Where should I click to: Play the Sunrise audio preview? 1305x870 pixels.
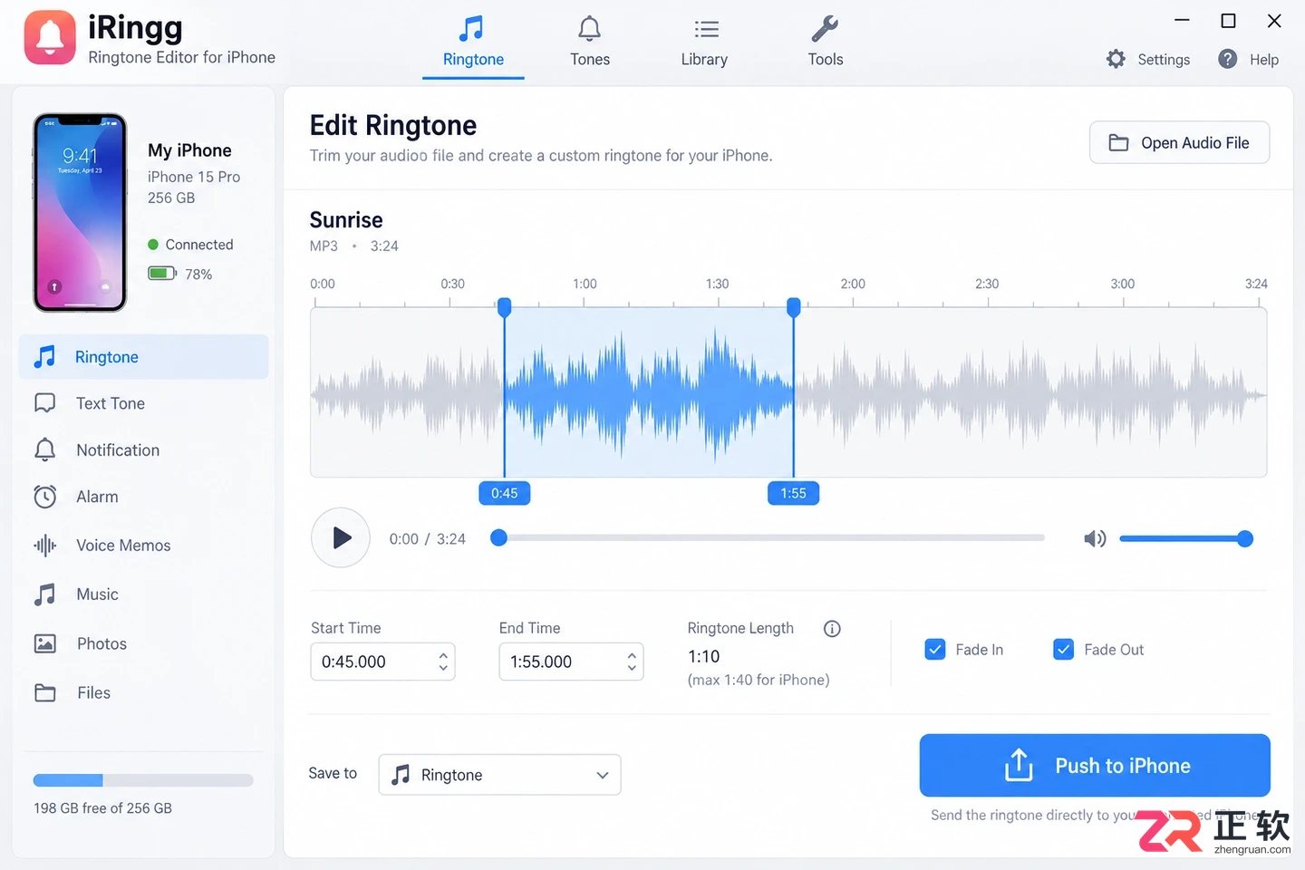point(341,538)
